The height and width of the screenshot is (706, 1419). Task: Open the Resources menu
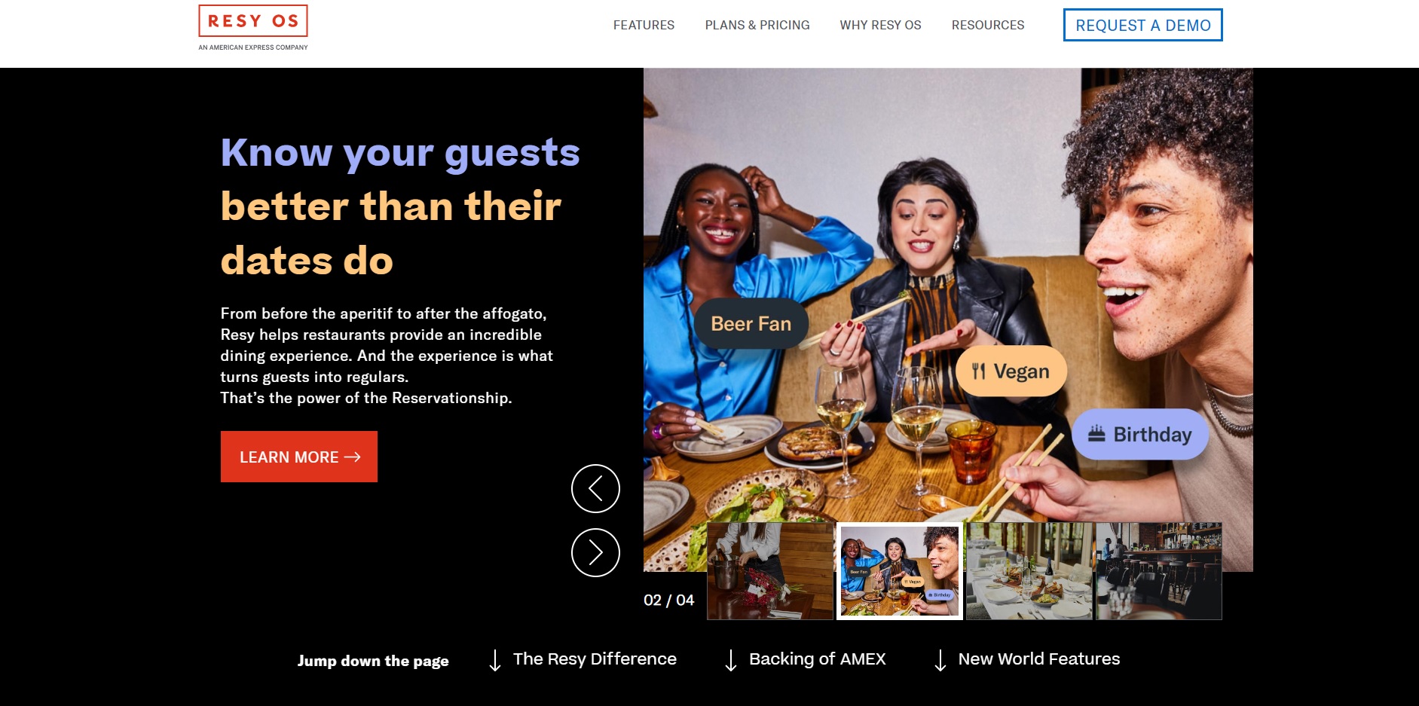(988, 25)
